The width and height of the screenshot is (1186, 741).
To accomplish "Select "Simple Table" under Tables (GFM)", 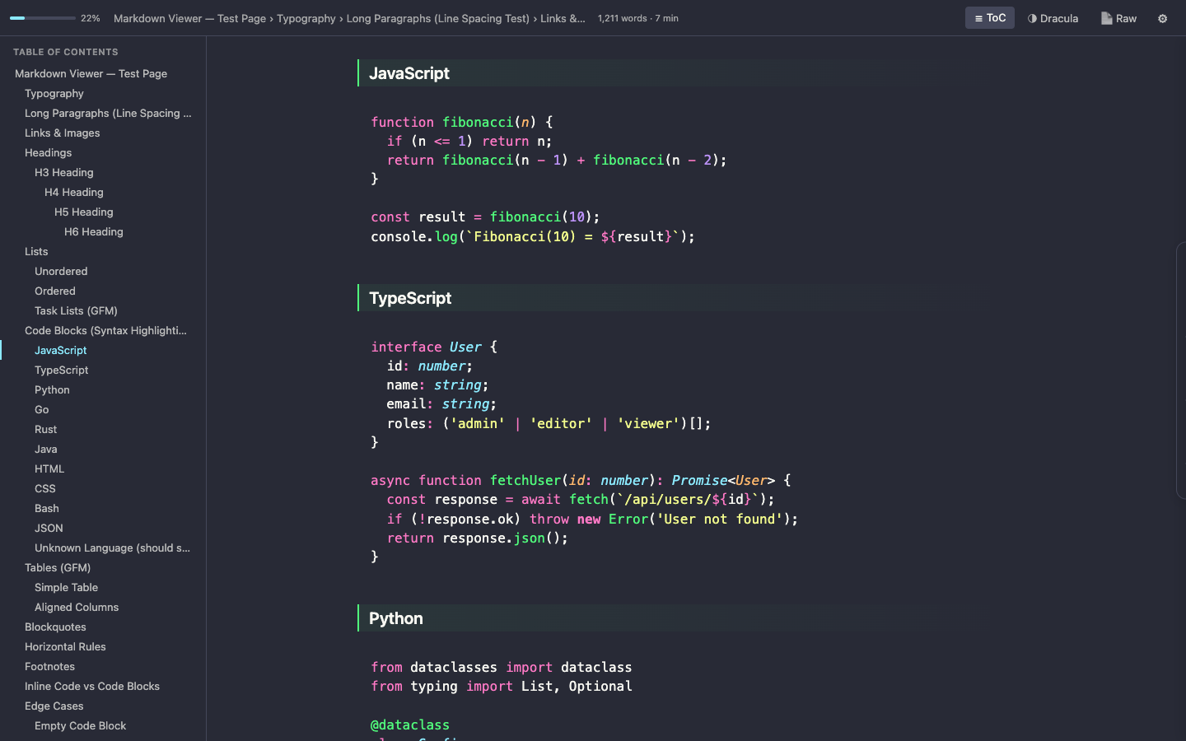I will pyautogui.click(x=66, y=587).
